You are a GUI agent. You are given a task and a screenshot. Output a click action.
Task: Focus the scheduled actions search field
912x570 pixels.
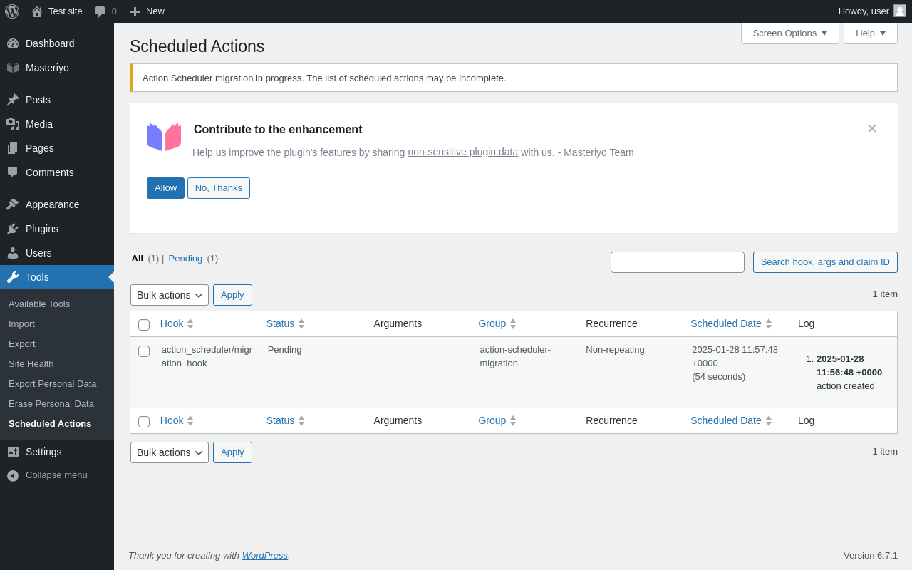point(677,262)
